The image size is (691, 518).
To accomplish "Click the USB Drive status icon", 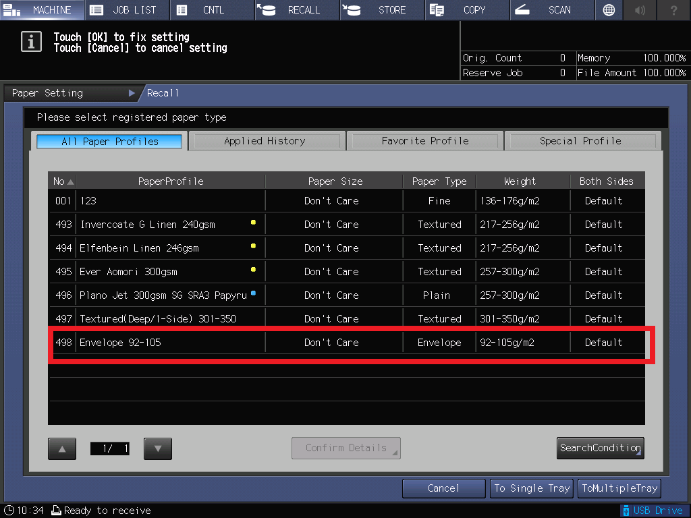I will point(652,511).
